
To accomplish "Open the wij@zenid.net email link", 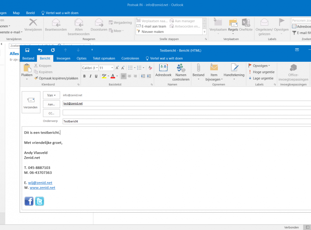I will click(x=40, y=183).
